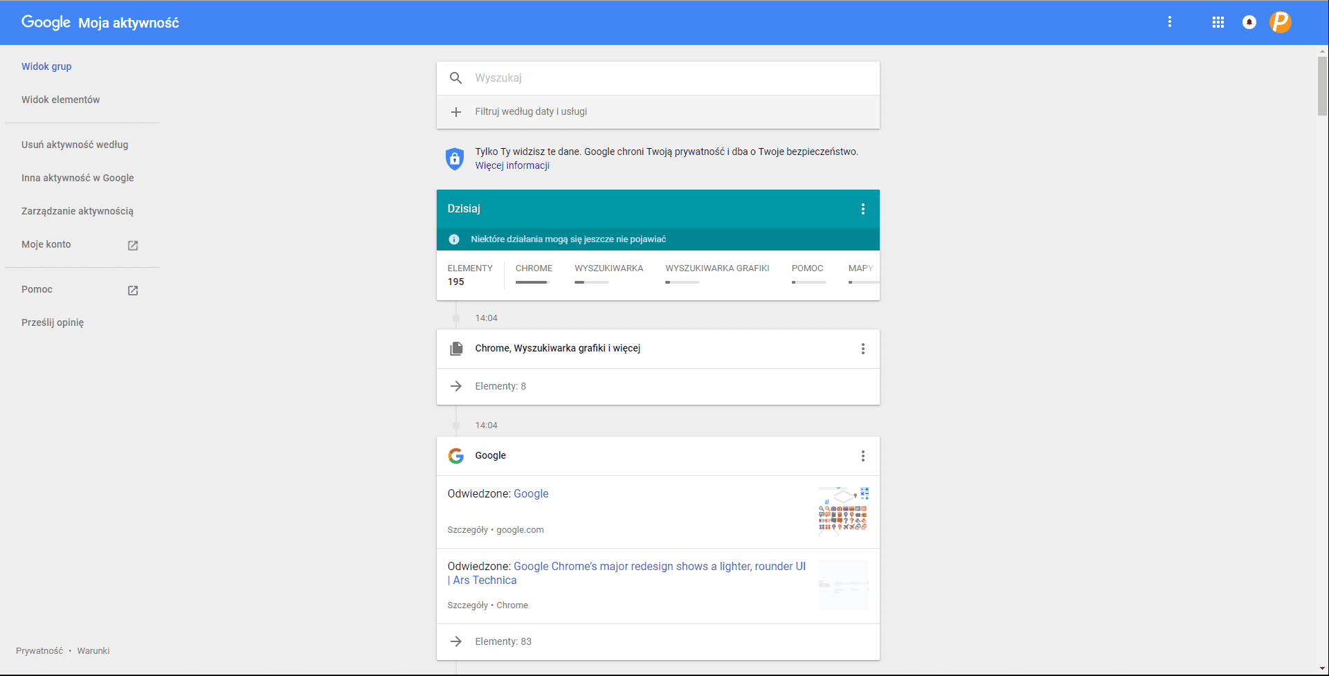This screenshot has width=1329, height=676.
Task: Select Widok grup in sidebar
Action: [46, 66]
